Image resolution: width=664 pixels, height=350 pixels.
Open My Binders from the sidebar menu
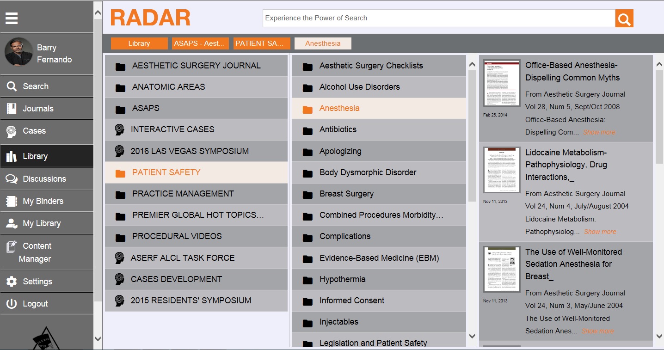click(47, 201)
